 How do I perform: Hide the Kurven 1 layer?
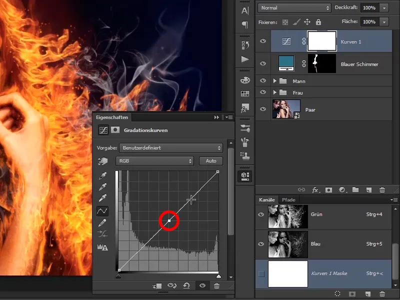click(x=263, y=41)
